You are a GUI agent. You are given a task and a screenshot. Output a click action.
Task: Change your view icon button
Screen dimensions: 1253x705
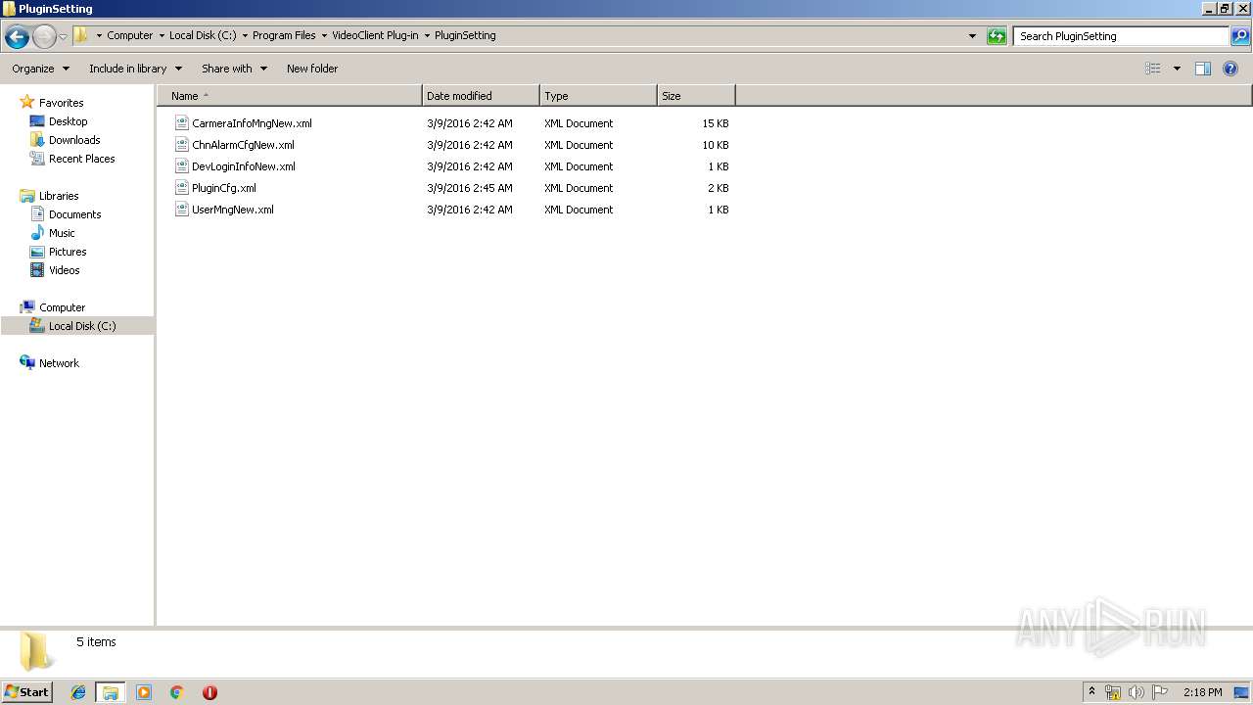tap(1153, 69)
